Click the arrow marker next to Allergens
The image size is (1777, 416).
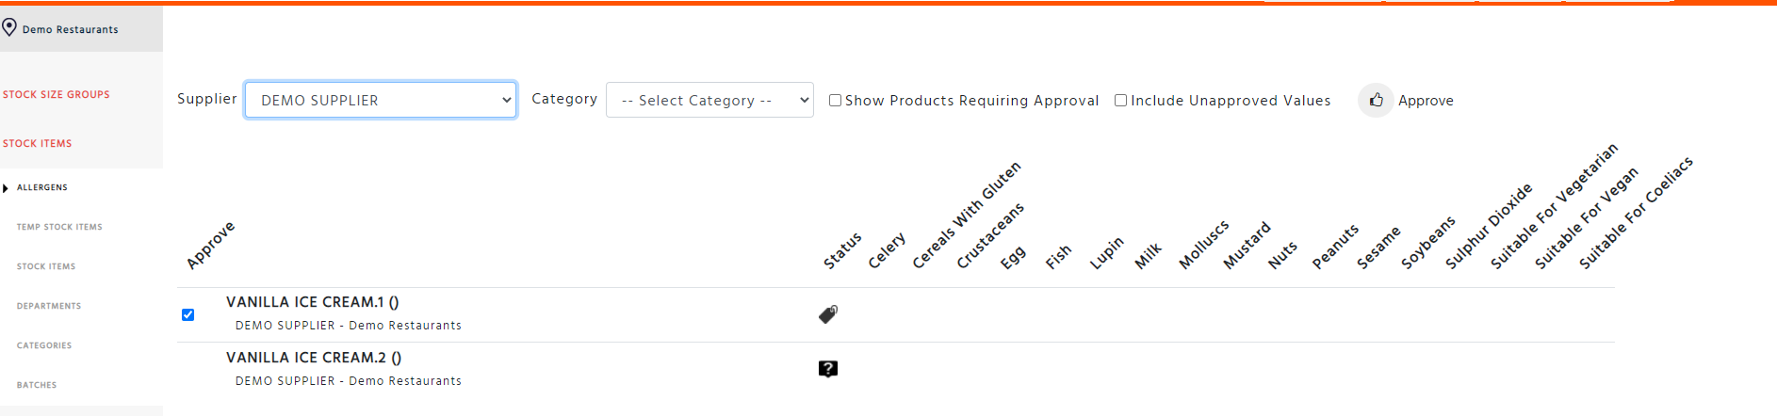click(x=6, y=188)
